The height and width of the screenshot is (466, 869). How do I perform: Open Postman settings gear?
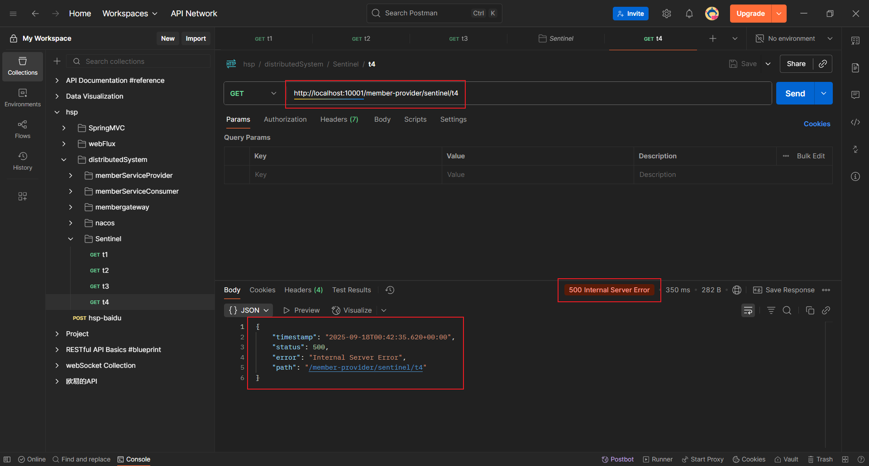[x=666, y=14]
